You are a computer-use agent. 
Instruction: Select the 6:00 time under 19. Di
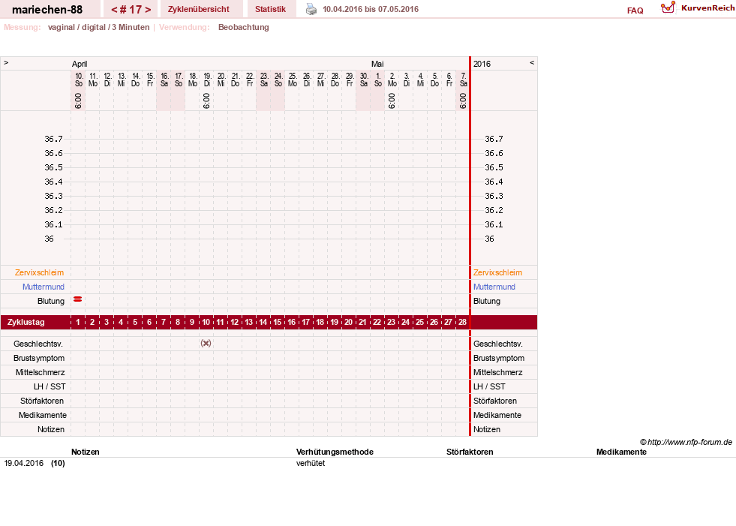pos(206,101)
